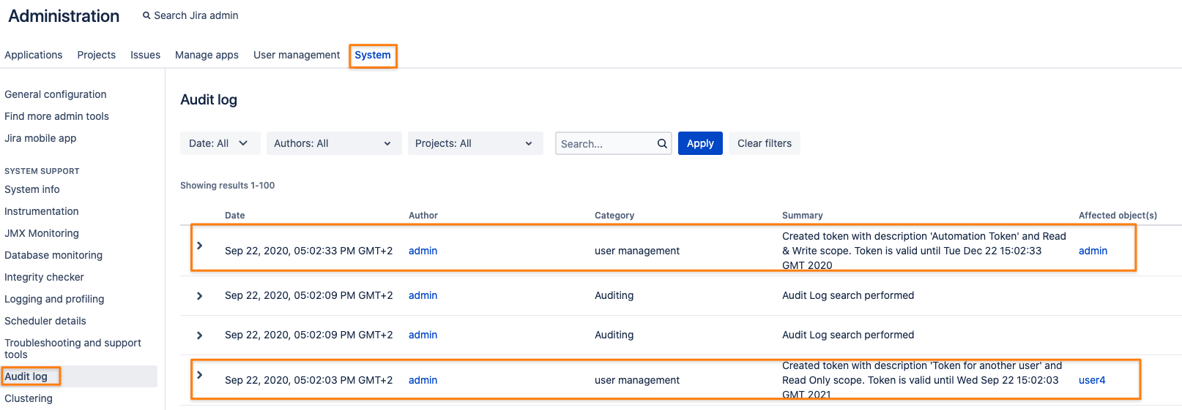1182x410 pixels.
Task: Open Database monitoring page
Action: pos(53,255)
